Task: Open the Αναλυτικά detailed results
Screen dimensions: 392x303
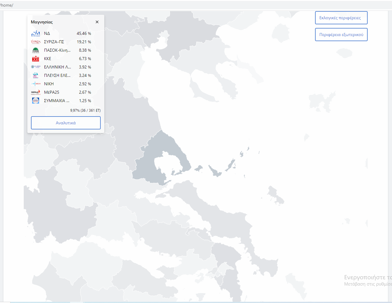Action: [x=66, y=123]
